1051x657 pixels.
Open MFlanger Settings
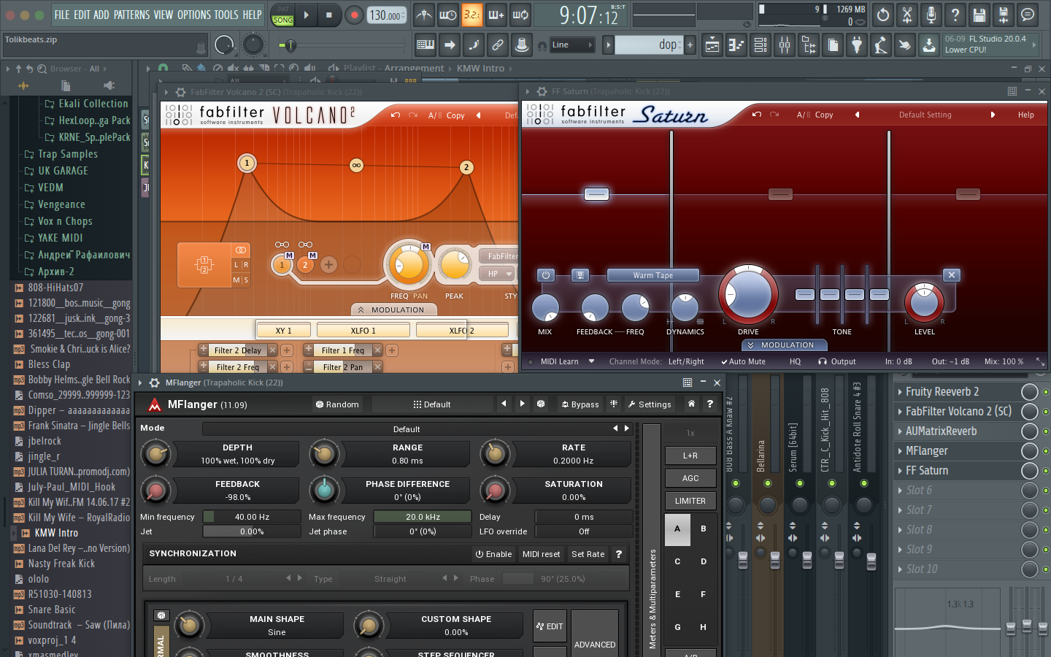click(x=649, y=404)
